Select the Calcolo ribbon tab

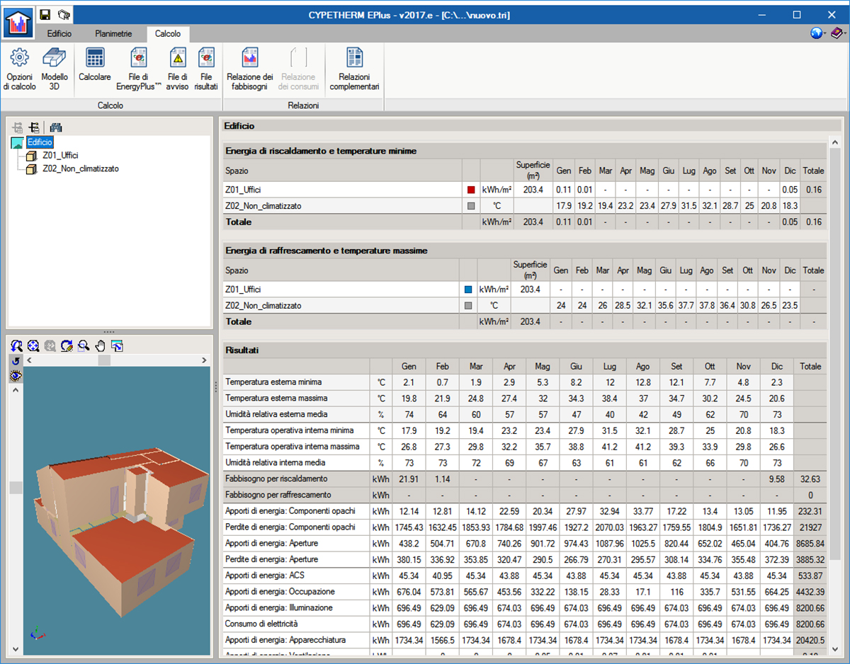point(168,33)
